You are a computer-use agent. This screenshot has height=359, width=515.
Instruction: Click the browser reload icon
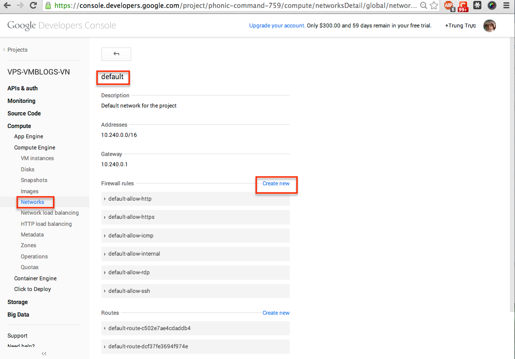pos(33,6)
